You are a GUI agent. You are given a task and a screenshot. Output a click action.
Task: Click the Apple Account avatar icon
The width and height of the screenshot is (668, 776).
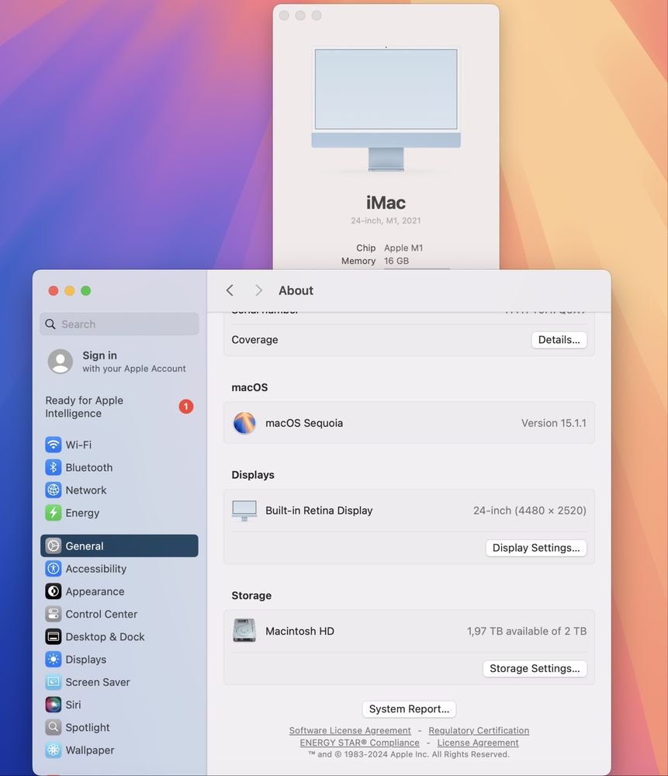61,362
